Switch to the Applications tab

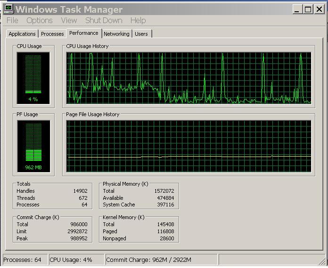[22, 34]
